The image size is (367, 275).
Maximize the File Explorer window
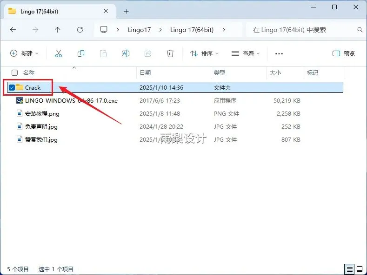(x=334, y=7)
